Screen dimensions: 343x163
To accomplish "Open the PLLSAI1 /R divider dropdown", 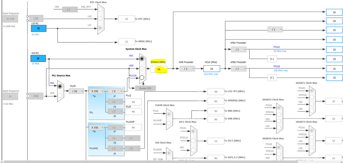I will point(115,148).
